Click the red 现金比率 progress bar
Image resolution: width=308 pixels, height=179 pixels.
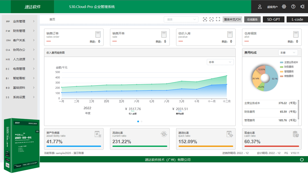[272, 146]
